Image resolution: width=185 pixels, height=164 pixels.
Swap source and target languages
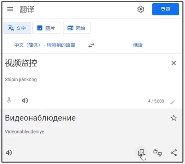click(91, 45)
